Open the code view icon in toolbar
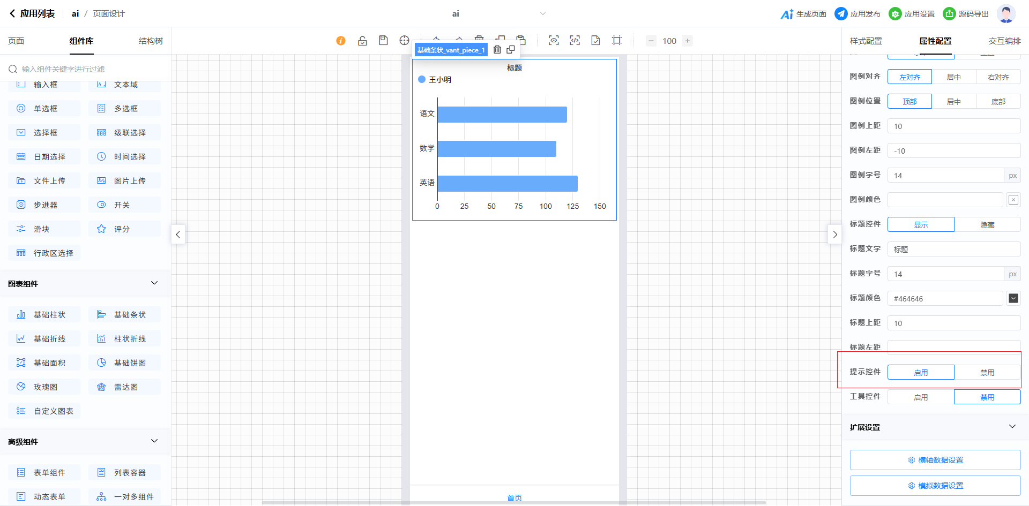The height and width of the screenshot is (506, 1029). click(x=575, y=41)
